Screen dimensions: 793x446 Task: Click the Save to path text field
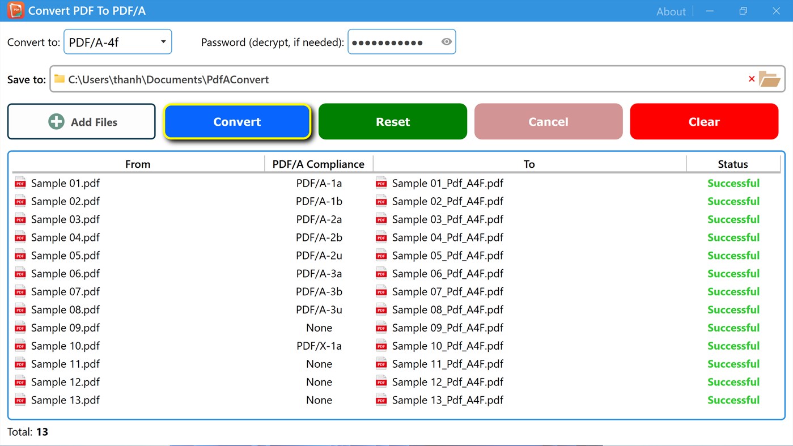[x=340, y=79]
